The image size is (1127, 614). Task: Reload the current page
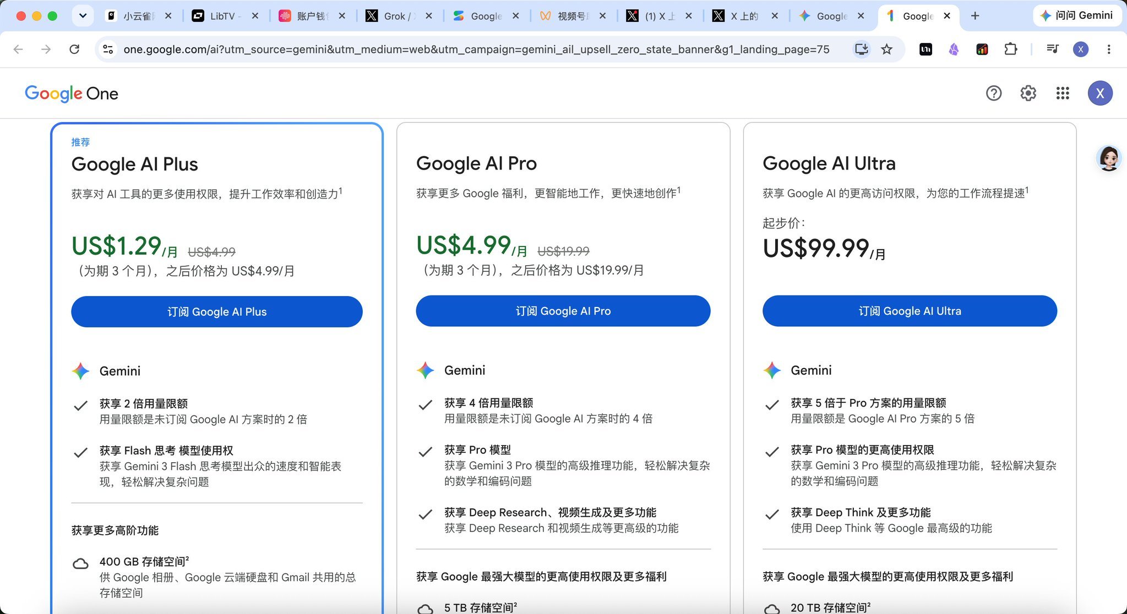coord(74,50)
